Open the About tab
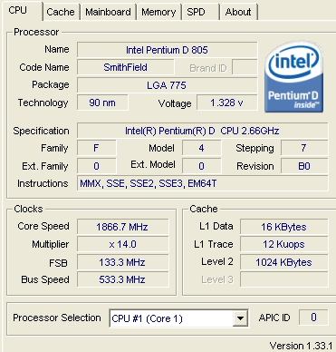Viewport: 336px width, 352px height. tap(238, 12)
